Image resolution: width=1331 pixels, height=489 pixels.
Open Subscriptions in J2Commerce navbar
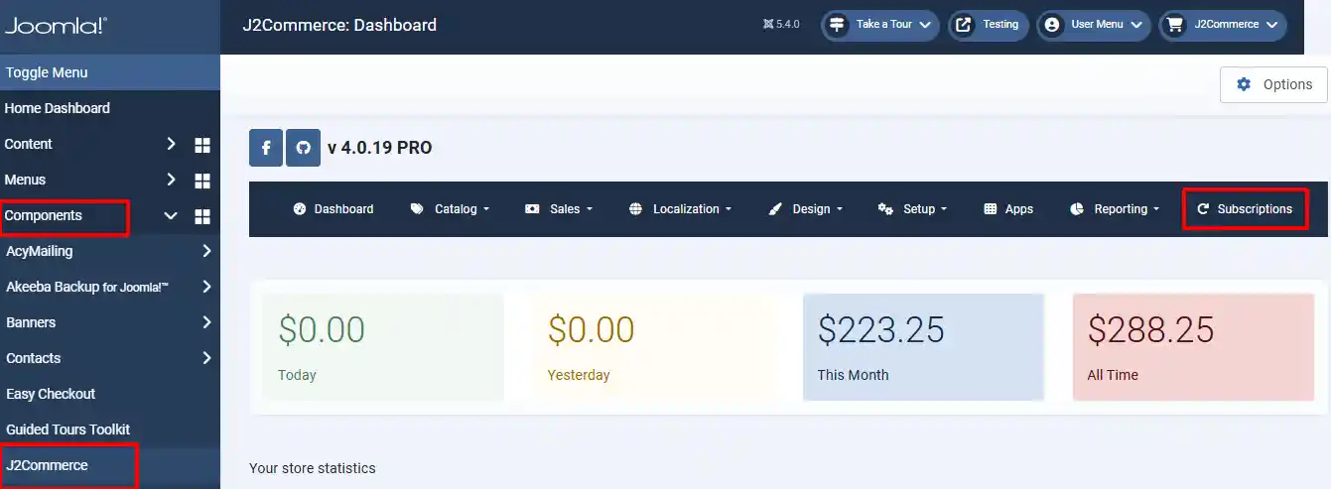(x=1245, y=209)
